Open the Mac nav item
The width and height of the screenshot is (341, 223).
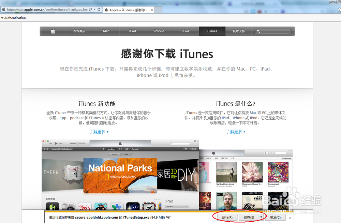[106, 31]
